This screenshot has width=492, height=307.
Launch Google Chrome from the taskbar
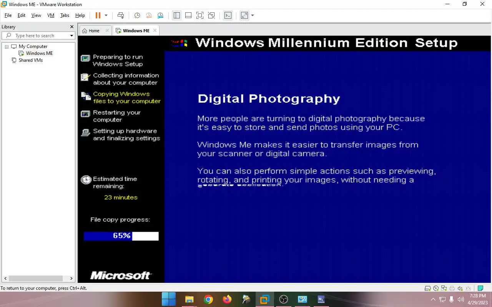208,299
